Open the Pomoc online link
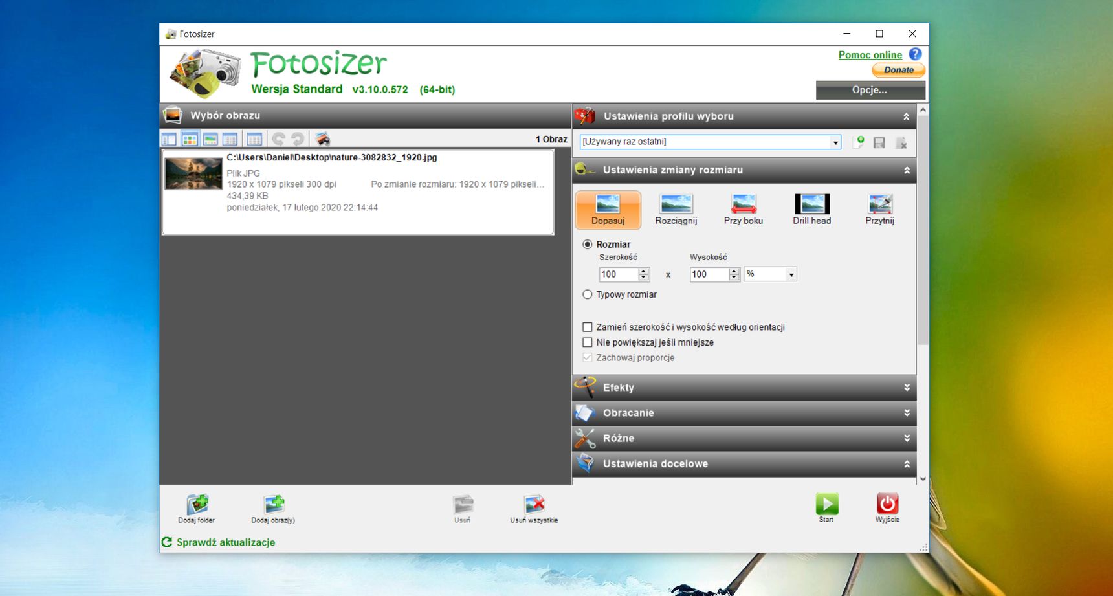1113x596 pixels. tap(870, 55)
